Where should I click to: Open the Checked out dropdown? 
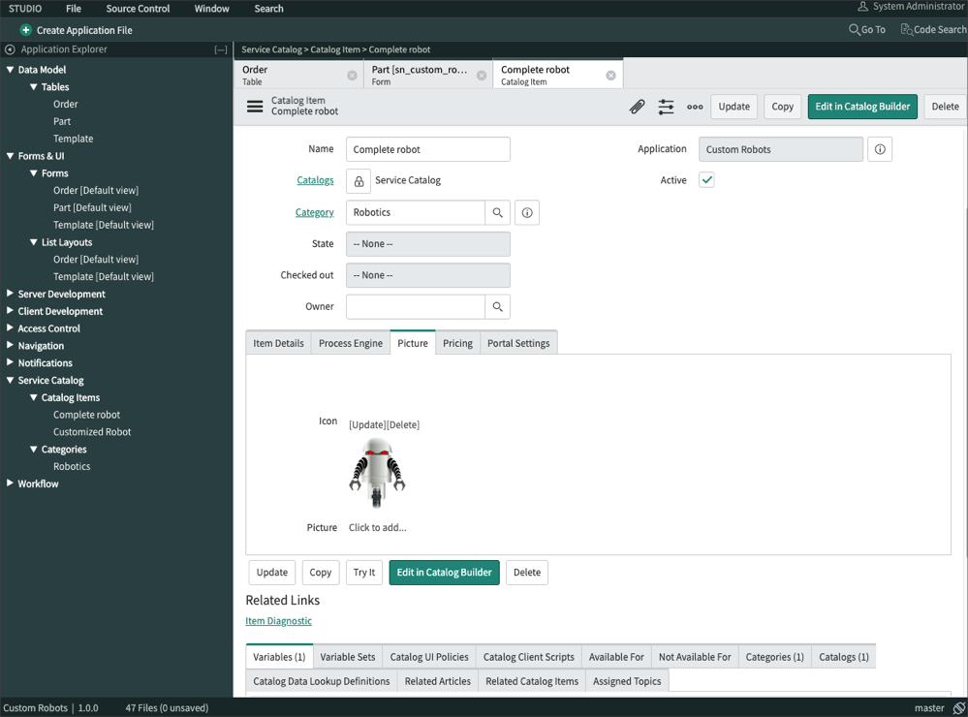427,275
